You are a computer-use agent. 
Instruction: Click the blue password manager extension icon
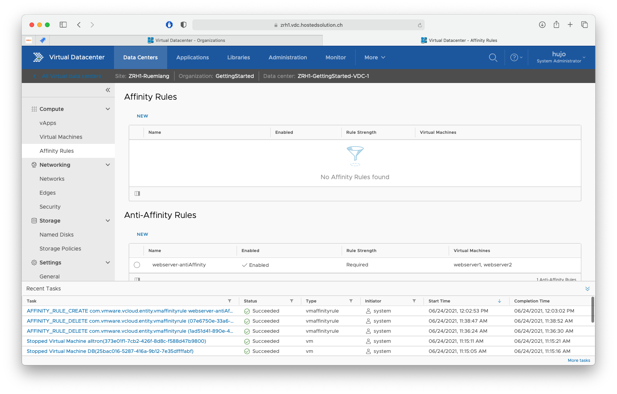pos(169,25)
